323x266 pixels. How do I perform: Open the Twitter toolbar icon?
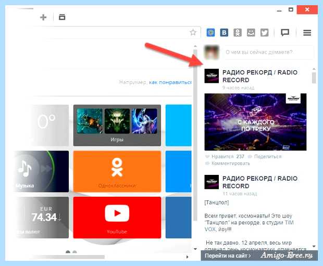(x=265, y=32)
